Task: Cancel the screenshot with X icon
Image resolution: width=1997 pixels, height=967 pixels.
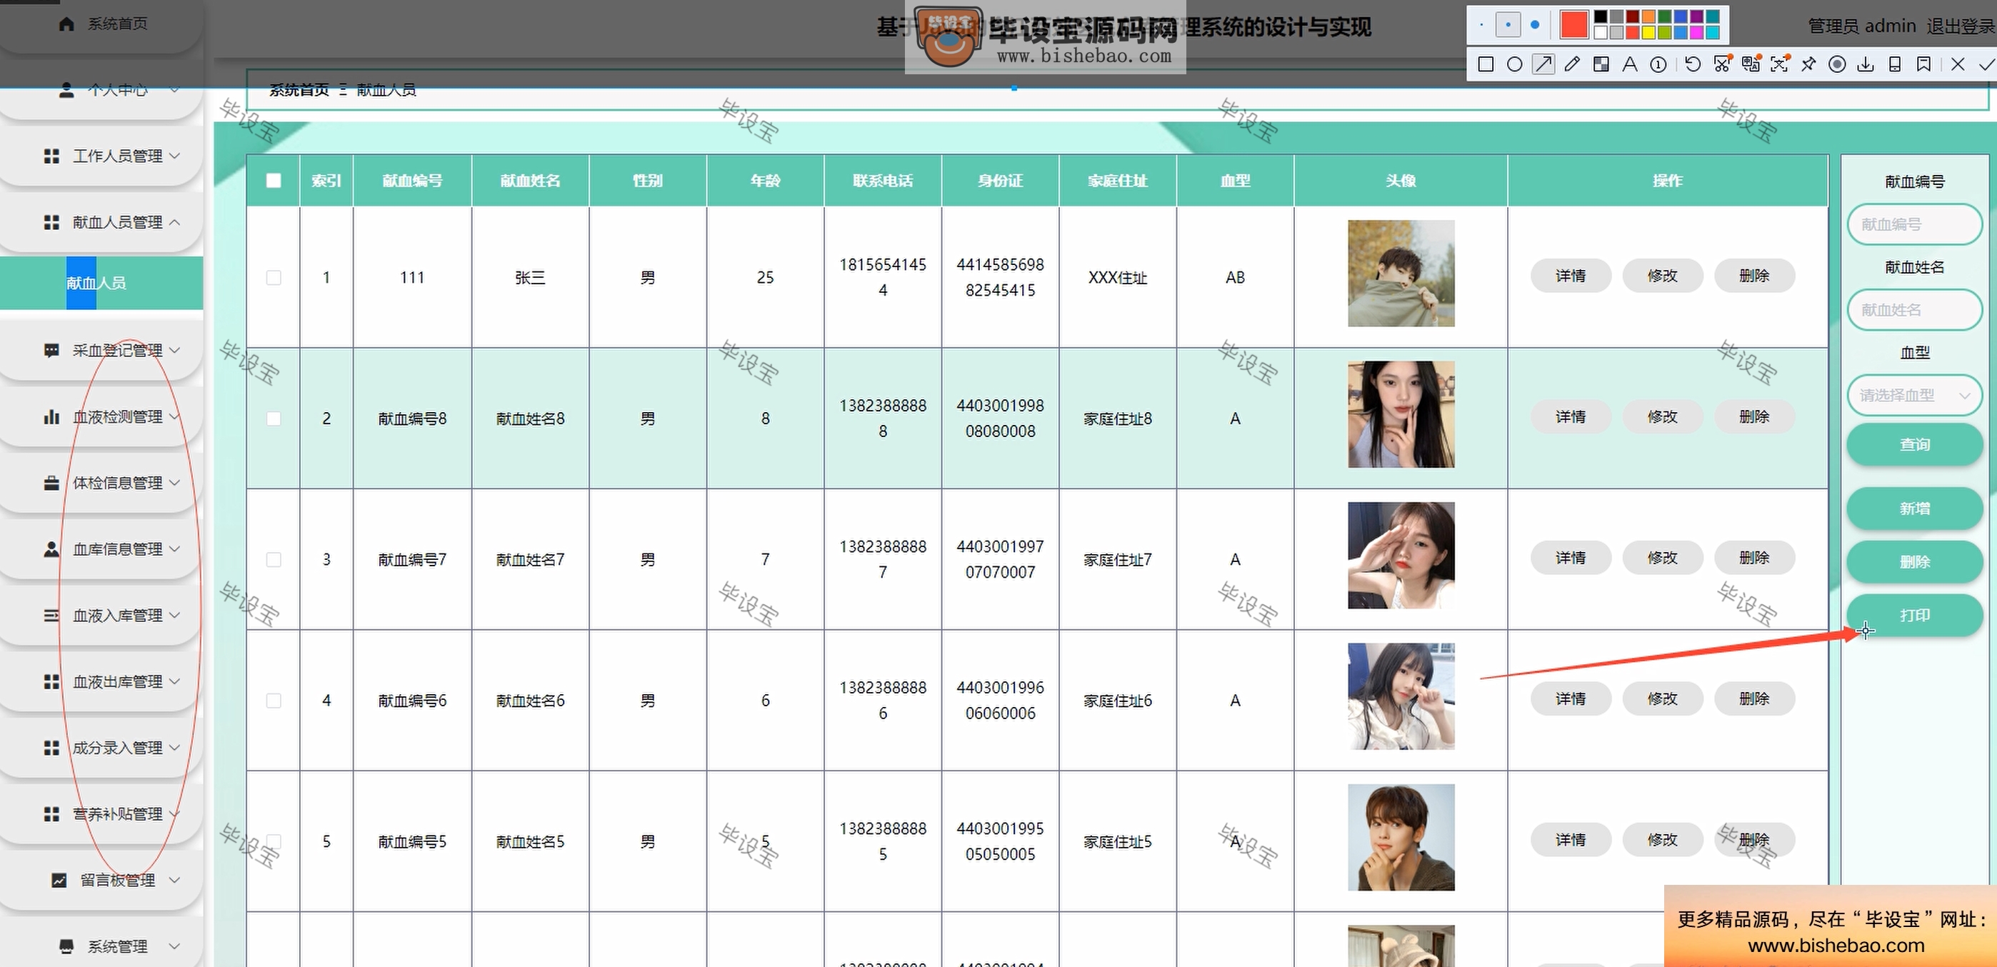Action: pyautogui.click(x=1958, y=64)
